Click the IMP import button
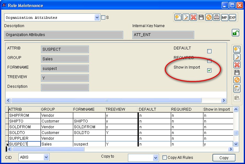The height and width of the screenshot is (164, 245). 225,17
